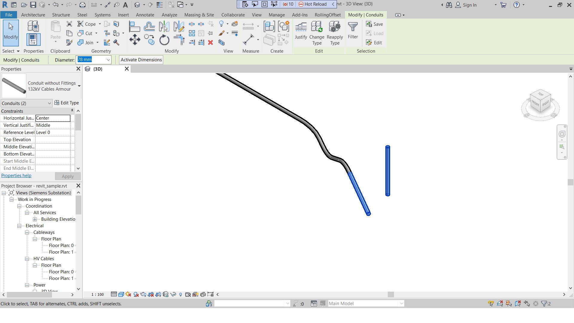Open the Properties help link
This screenshot has width=574, height=323.
pyautogui.click(x=16, y=176)
